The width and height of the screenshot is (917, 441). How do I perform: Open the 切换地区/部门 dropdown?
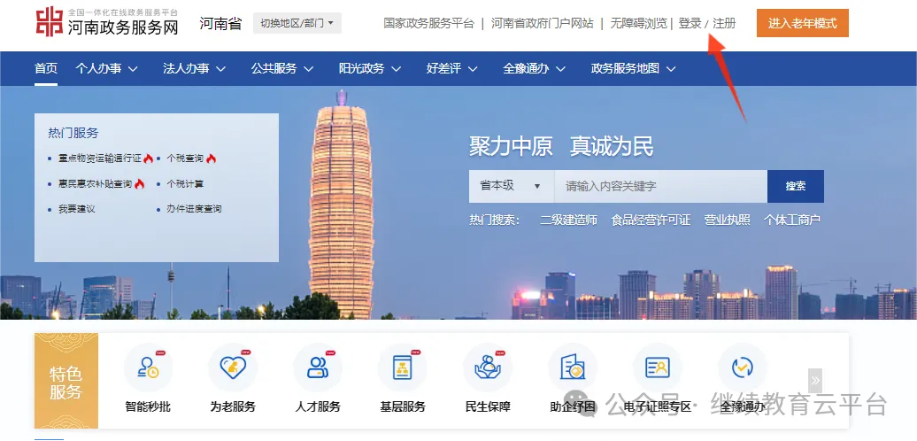point(297,23)
